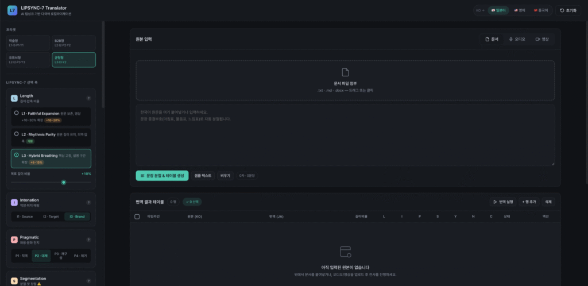Viewport: 588px width, 286px height.
Task: Click the 원문 (KO) column header
Action: (195, 217)
